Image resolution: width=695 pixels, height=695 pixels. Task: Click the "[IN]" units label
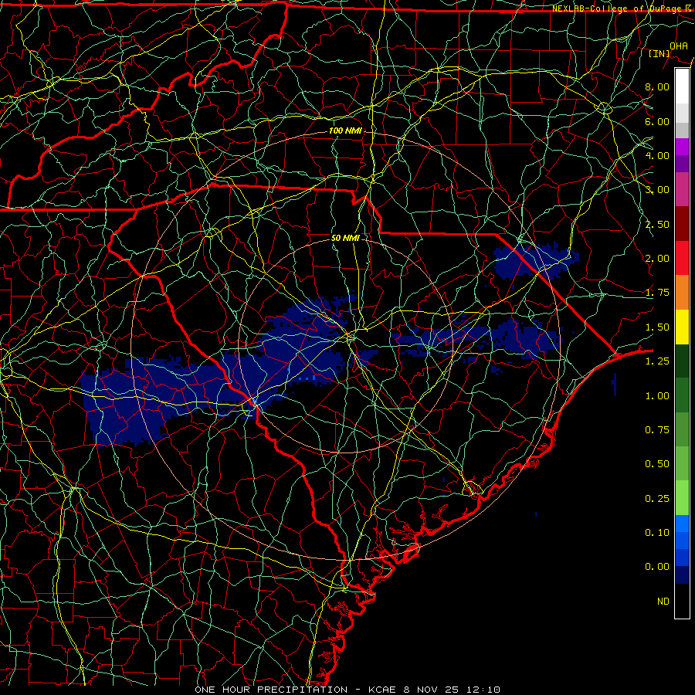tap(659, 53)
